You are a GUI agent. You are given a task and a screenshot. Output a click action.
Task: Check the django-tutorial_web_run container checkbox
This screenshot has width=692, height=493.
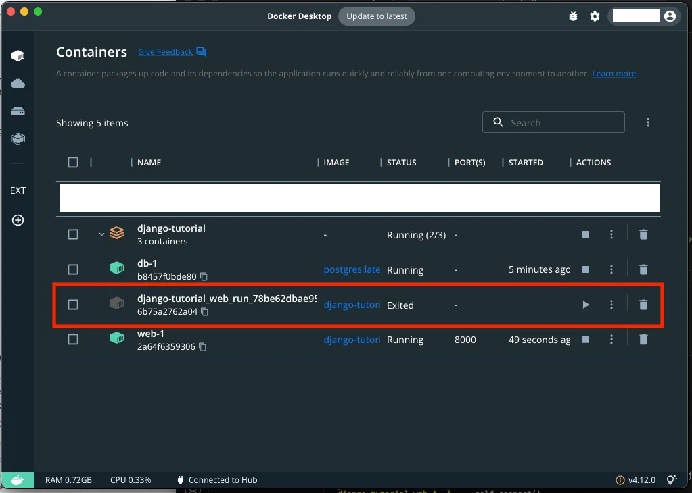coord(73,305)
